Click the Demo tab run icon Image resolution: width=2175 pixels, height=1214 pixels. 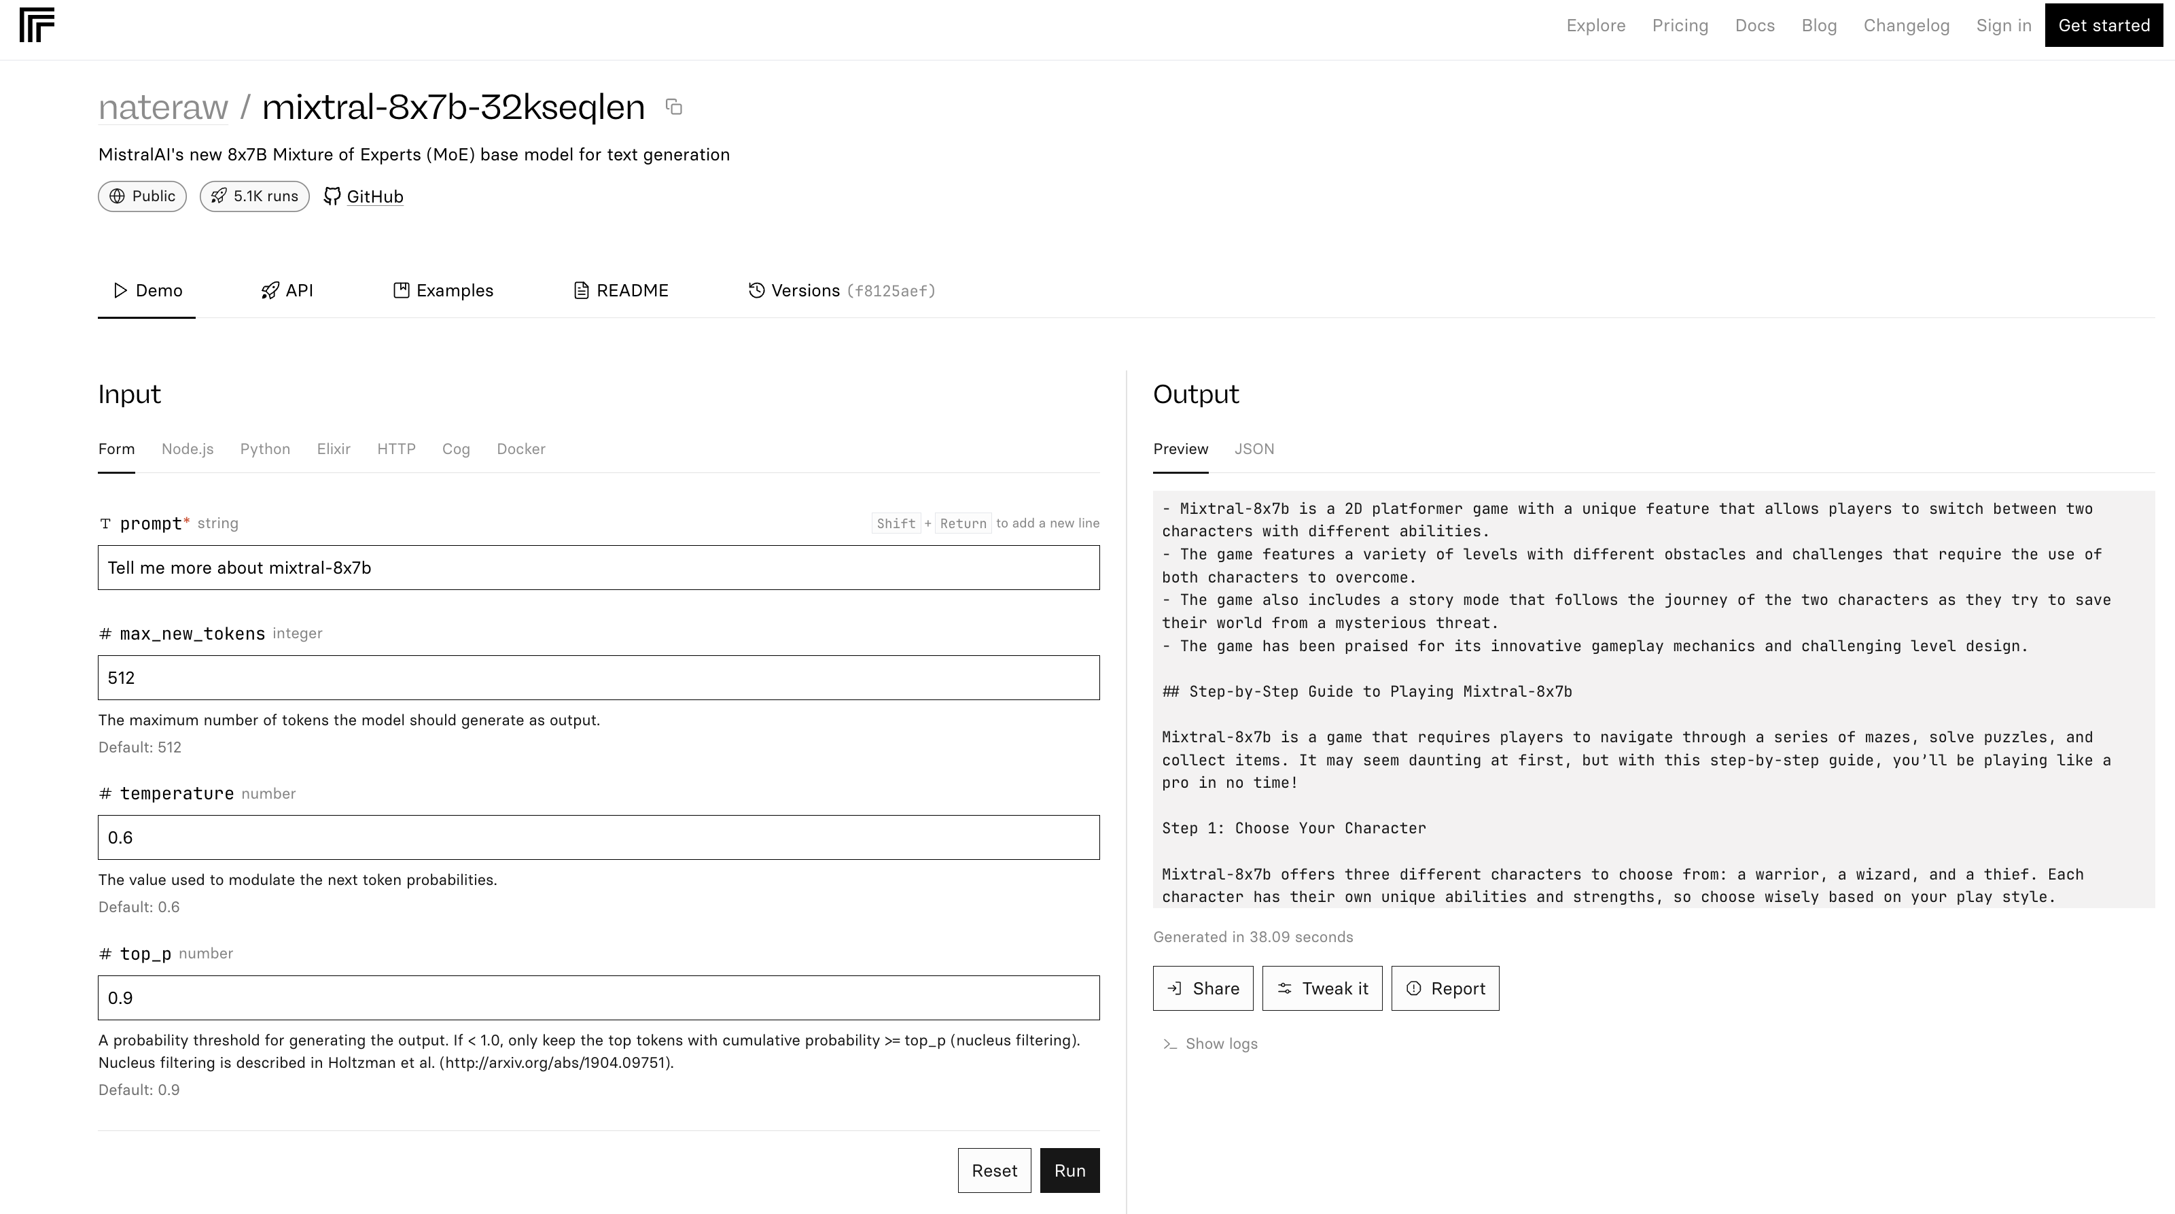coord(118,290)
